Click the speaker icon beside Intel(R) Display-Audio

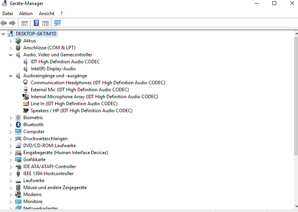point(26,69)
